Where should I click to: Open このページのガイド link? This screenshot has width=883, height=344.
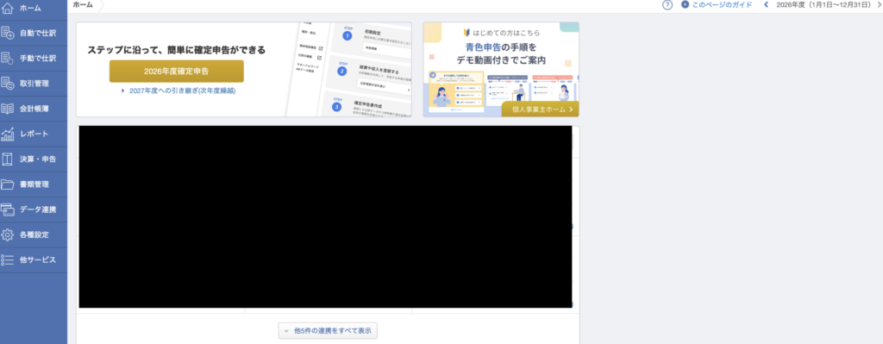tap(722, 4)
